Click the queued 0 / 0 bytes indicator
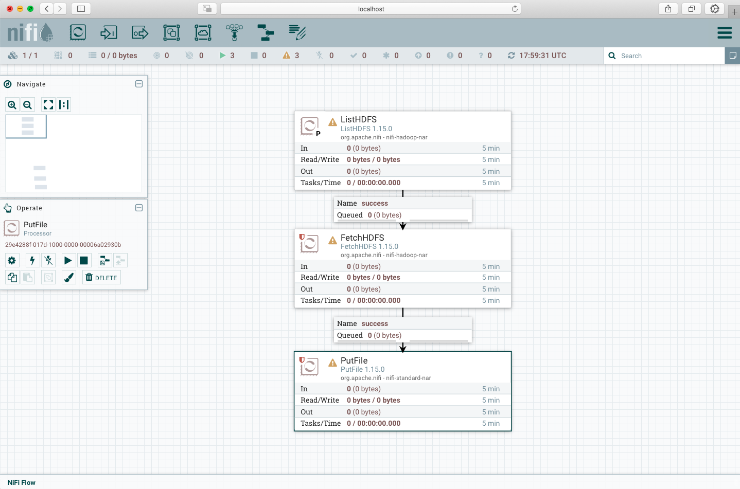Viewport: 740px width, 489px height. 113,56
